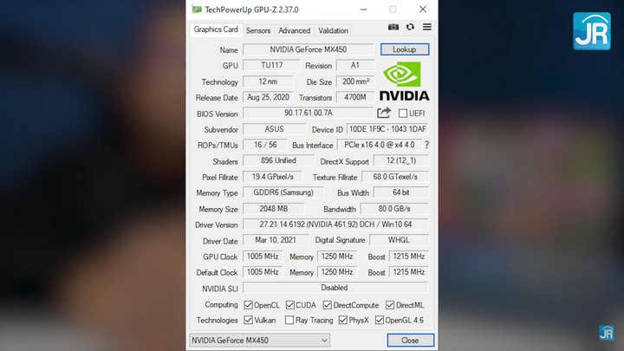Toggle the CUDA checkbox
The width and height of the screenshot is (624, 351).
pos(290,305)
